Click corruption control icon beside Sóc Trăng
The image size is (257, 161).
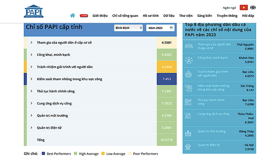[x=189, y=88]
